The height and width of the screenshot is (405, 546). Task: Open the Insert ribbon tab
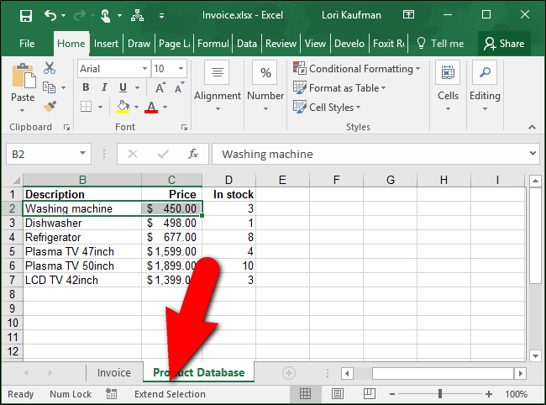tap(107, 44)
